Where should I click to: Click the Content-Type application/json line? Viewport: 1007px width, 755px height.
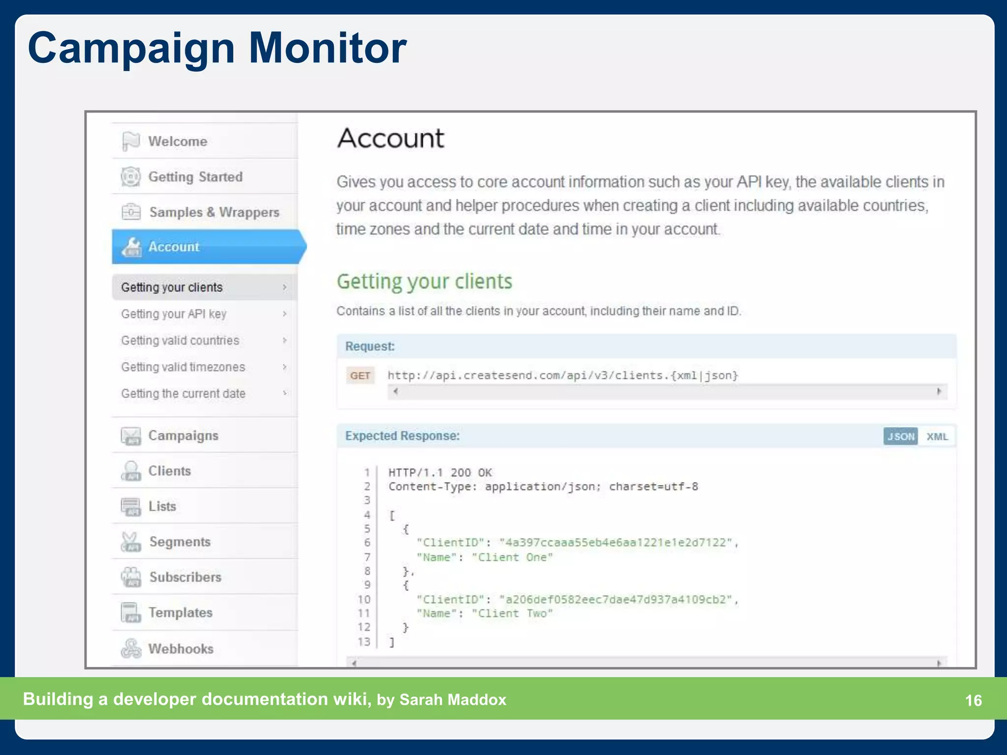543,487
